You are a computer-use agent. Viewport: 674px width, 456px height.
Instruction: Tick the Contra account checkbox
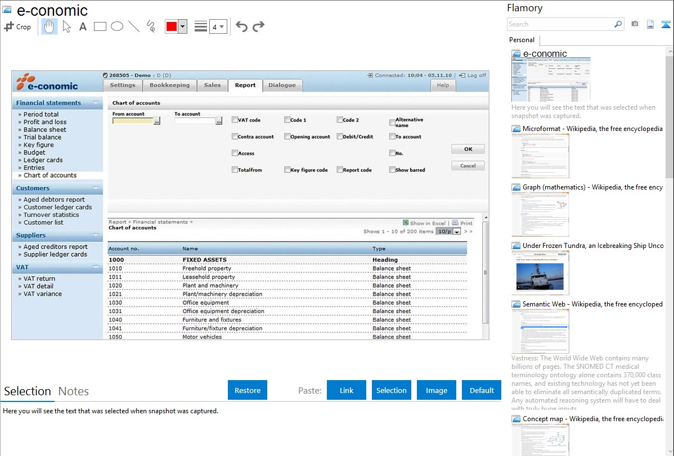235,137
